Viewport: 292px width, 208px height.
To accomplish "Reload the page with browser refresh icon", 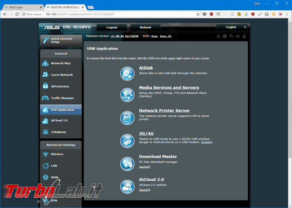I will (x=17, y=14).
